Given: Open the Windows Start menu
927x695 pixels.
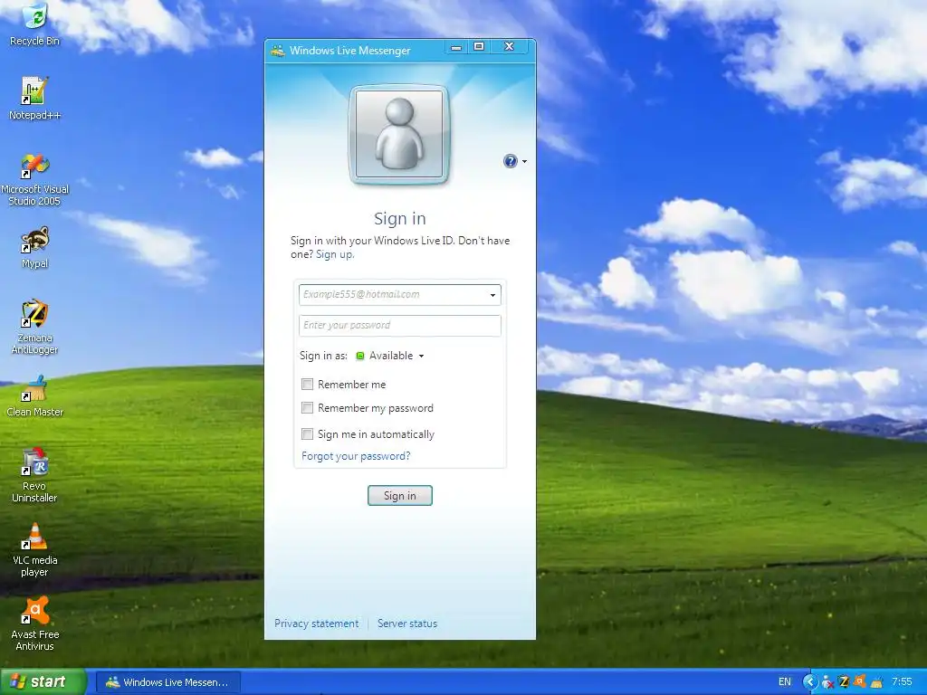Looking at the screenshot, I should [43, 681].
